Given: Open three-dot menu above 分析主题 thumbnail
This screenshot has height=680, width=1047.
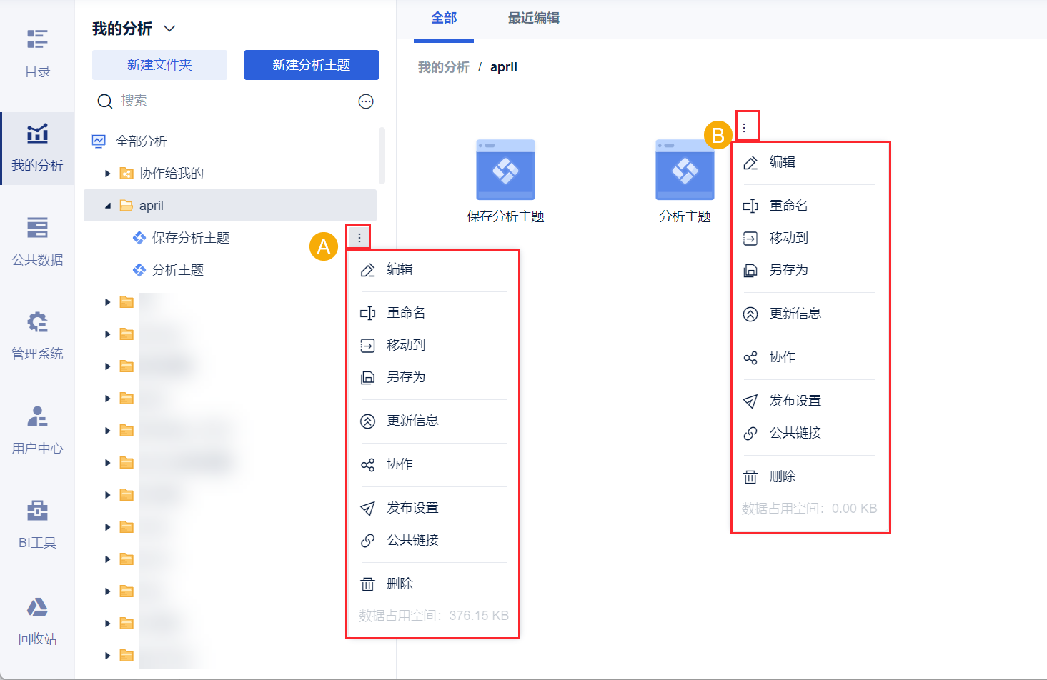Looking at the screenshot, I should click(744, 128).
